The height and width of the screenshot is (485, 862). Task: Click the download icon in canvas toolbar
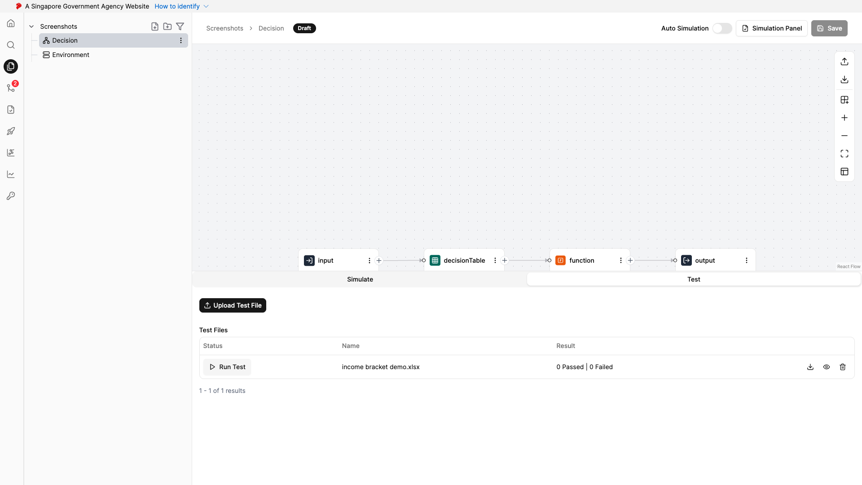844,79
